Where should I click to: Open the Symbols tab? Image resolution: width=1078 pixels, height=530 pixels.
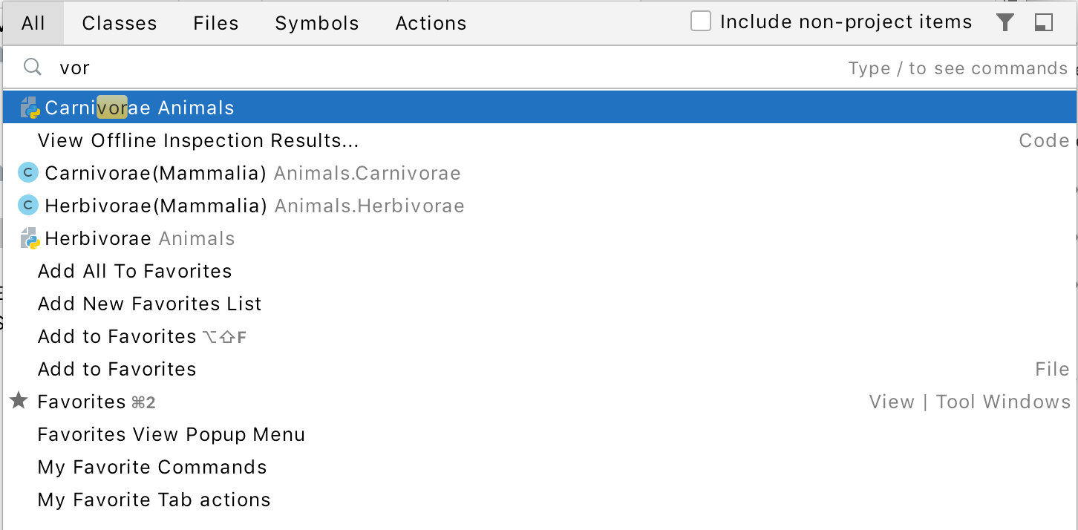(x=316, y=23)
